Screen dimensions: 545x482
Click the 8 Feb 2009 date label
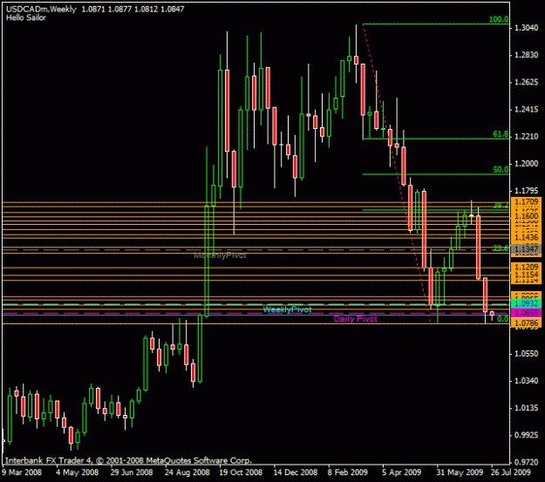[x=348, y=472]
